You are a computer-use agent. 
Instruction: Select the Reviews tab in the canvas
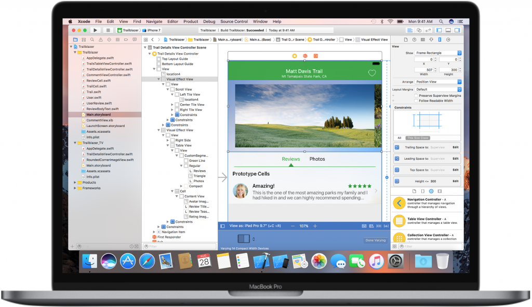pyautogui.click(x=291, y=159)
